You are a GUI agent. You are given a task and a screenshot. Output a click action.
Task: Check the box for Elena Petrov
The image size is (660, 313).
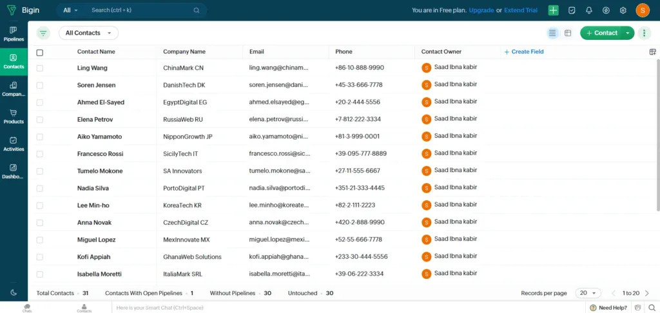[39, 120]
